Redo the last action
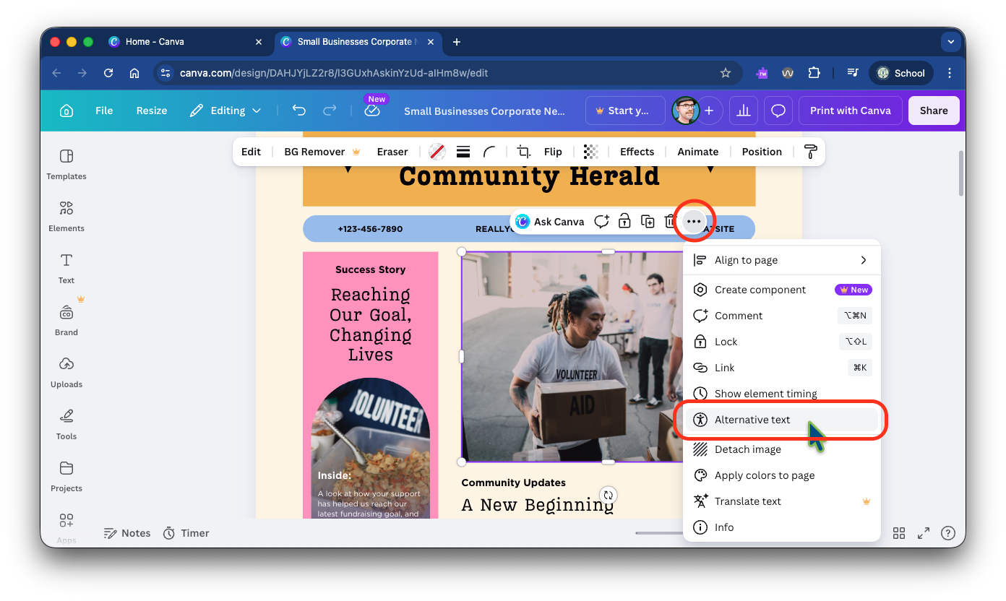Screen dimensions: 1006x601 (x=330, y=111)
